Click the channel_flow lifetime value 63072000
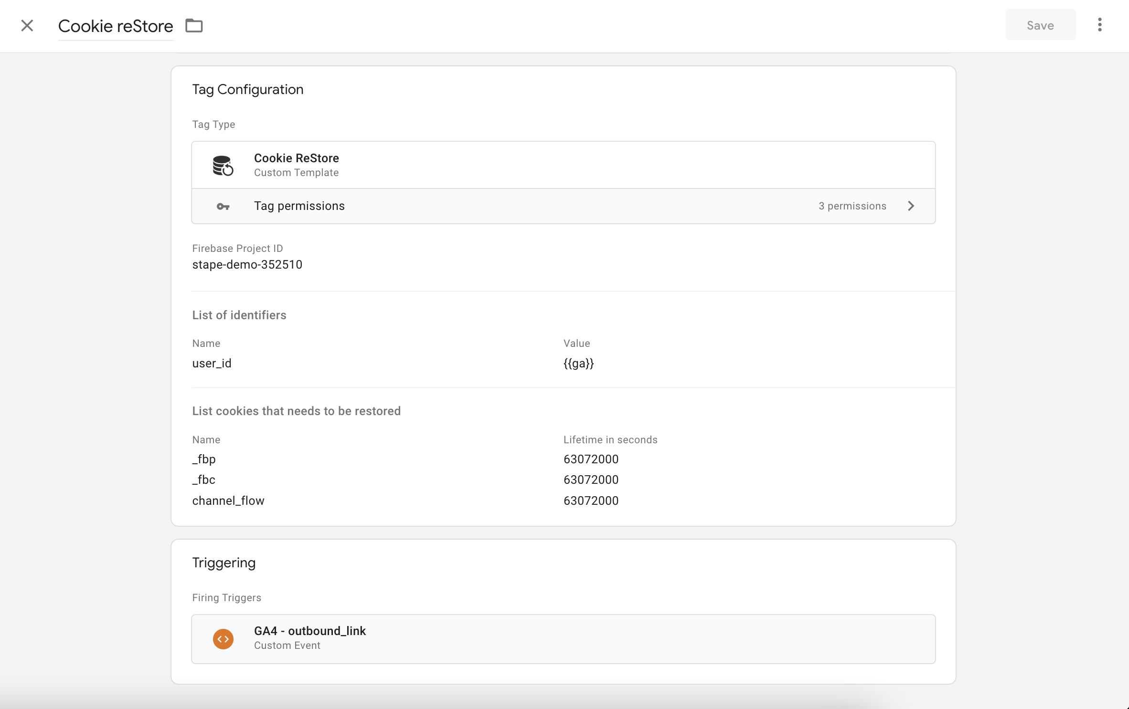The width and height of the screenshot is (1129, 709). click(x=591, y=500)
